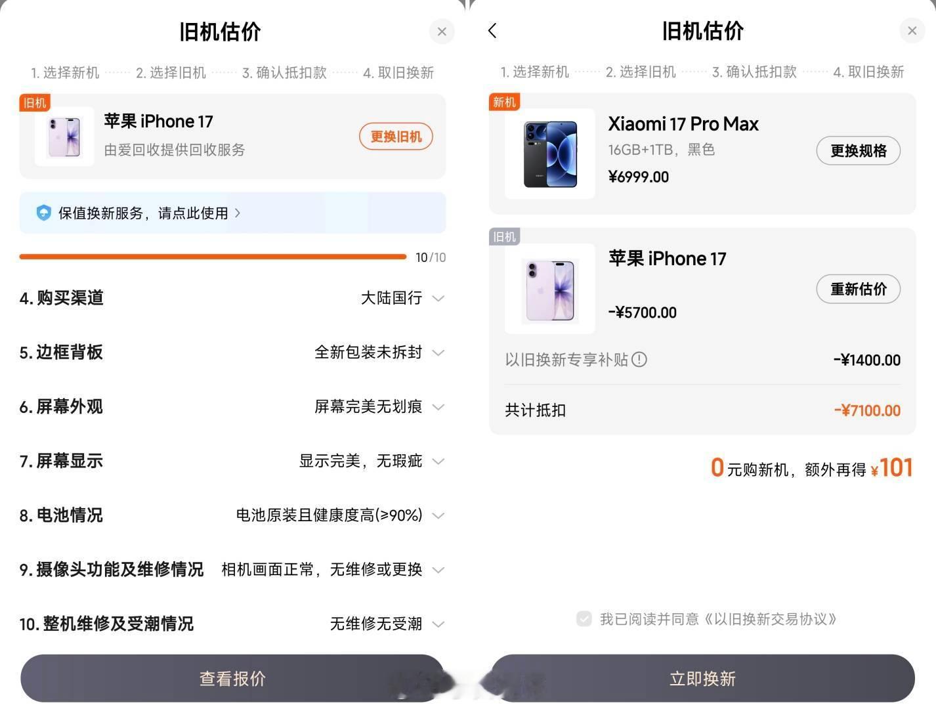Tap the 重新估价 button
936x709 pixels.
[858, 289]
